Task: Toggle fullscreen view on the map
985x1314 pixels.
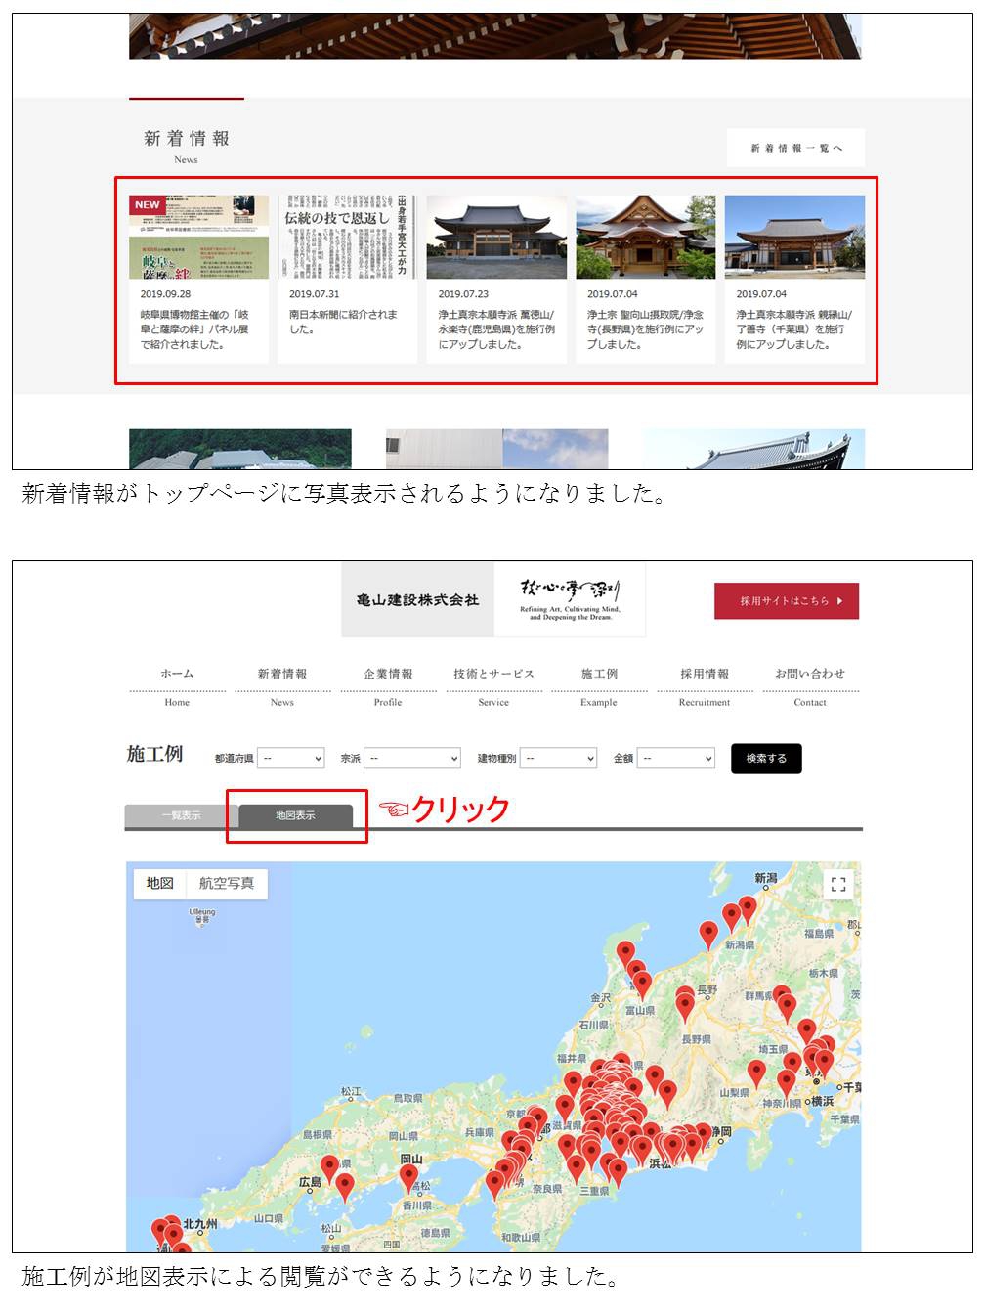Action: (x=837, y=885)
